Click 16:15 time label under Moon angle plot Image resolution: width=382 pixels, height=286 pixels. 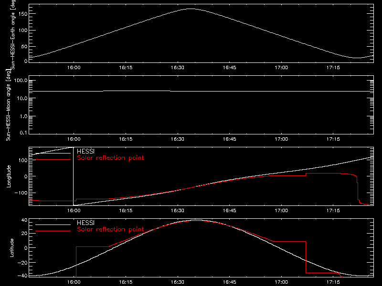(x=126, y=139)
